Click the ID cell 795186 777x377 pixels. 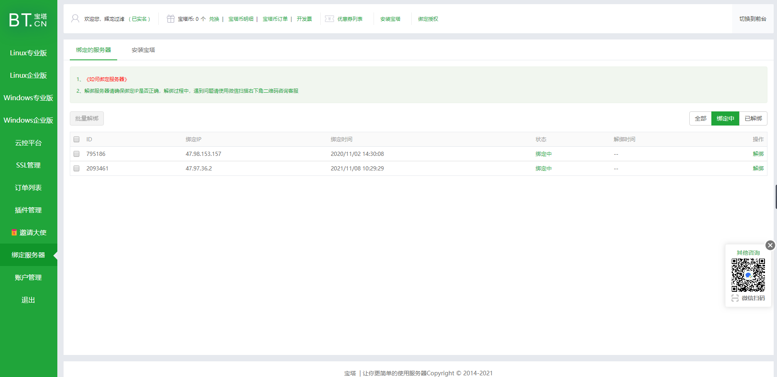(96, 154)
